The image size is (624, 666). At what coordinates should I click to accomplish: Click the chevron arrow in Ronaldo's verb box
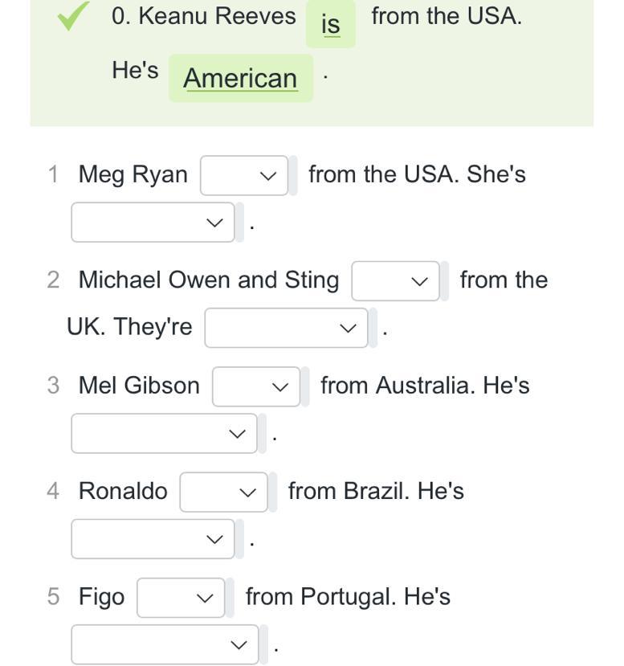pos(247,492)
